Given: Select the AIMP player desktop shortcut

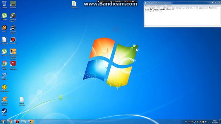Looking at the screenshot, I should tap(4, 29).
